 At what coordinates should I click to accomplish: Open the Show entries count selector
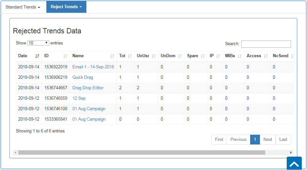pos(38,43)
